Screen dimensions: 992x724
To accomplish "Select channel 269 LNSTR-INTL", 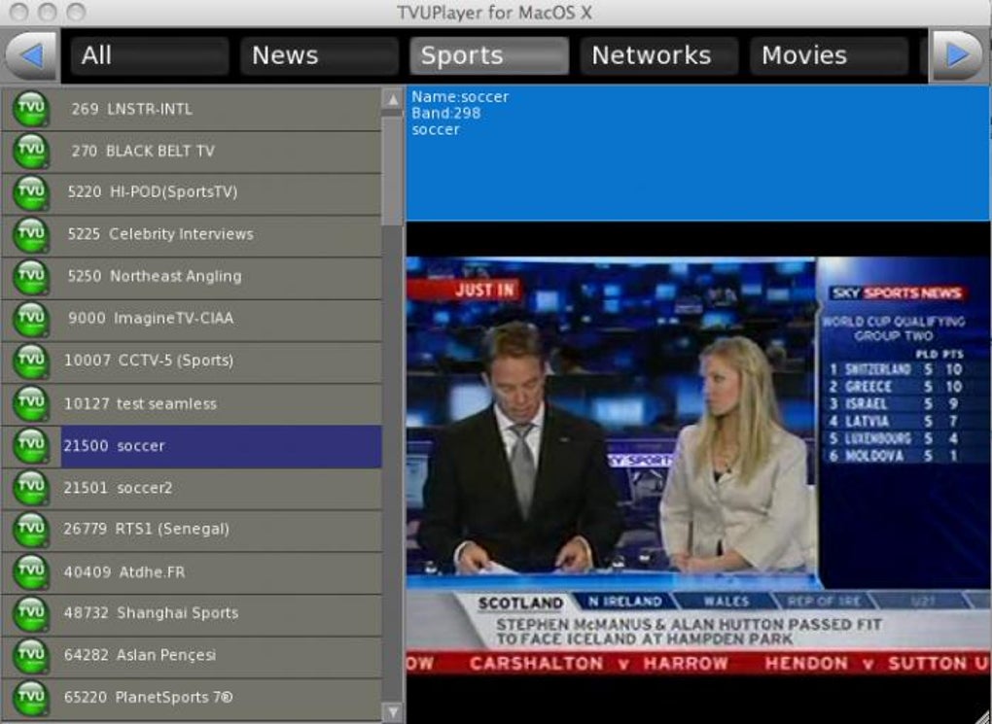I will click(x=192, y=109).
